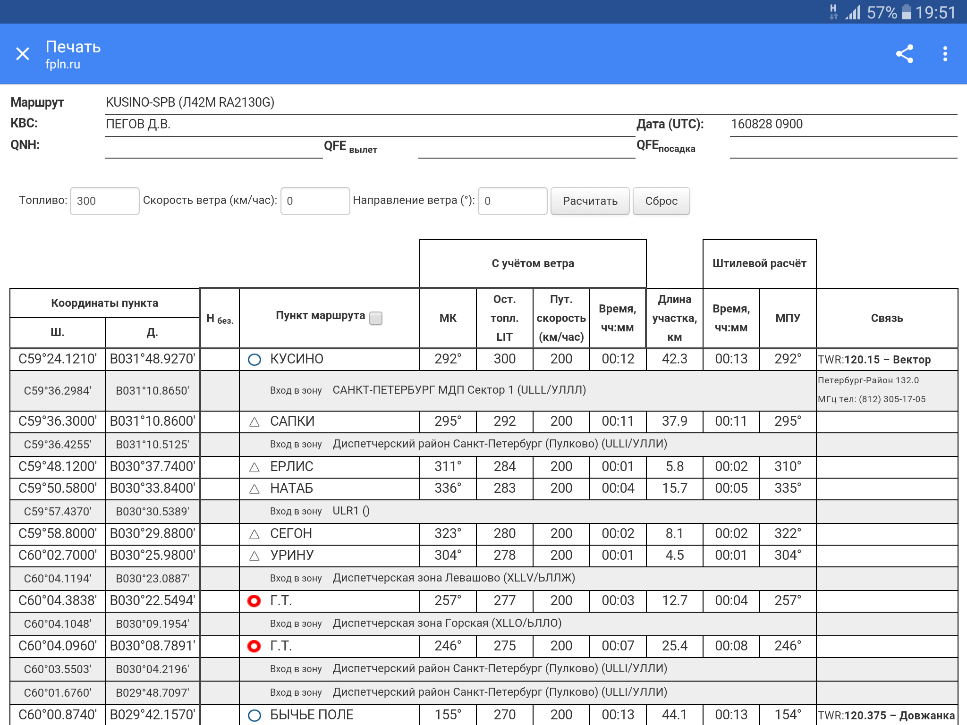This screenshot has width=967, height=725.
Task: Click the Топливо input field
Action: [x=104, y=201]
